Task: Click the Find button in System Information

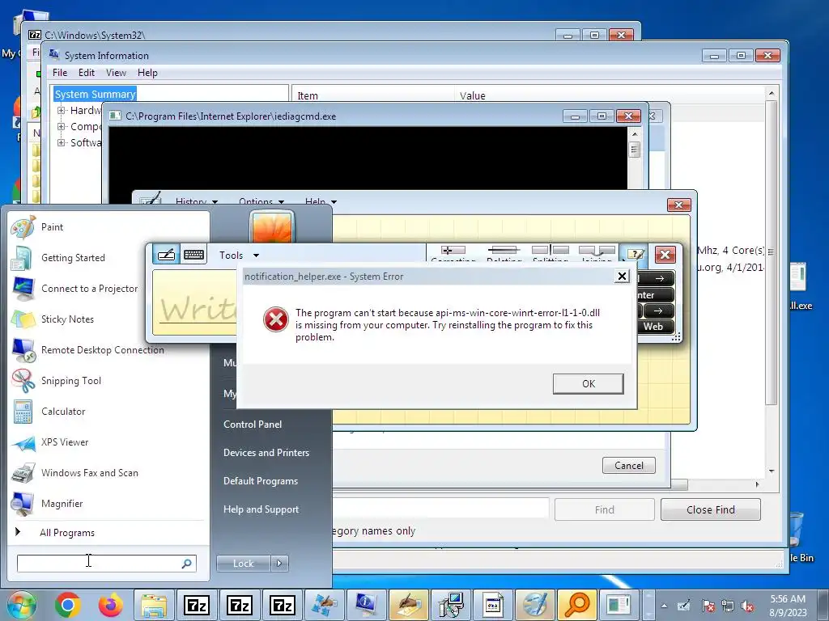Action: 604,509
